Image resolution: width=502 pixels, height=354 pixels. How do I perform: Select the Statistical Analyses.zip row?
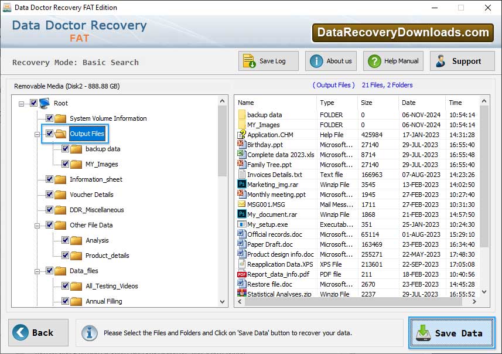pyautogui.click(x=357, y=294)
